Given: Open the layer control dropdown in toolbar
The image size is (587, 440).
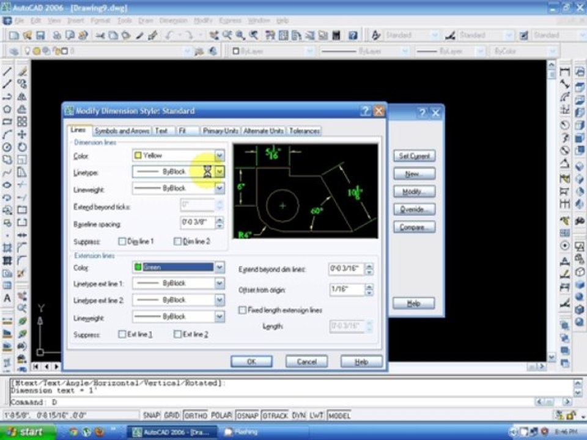Looking at the screenshot, I should [x=188, y=51].
